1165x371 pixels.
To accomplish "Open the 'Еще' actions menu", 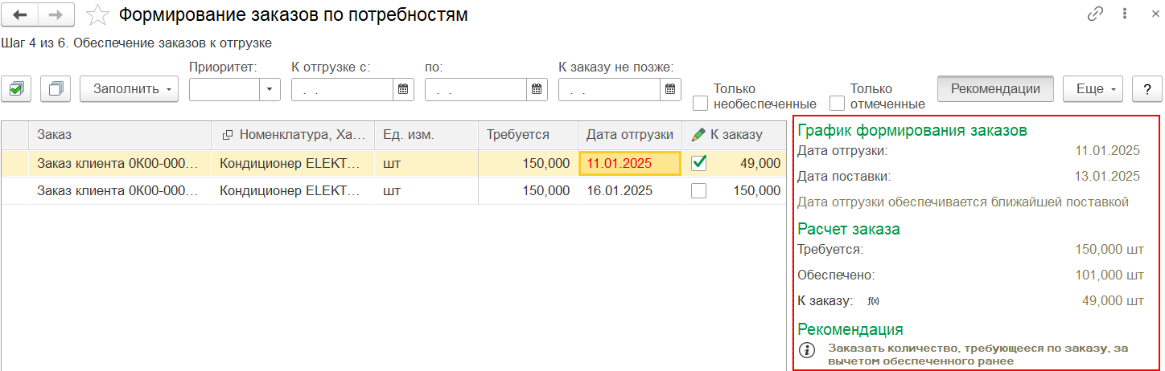I will tap(1093, 89).
